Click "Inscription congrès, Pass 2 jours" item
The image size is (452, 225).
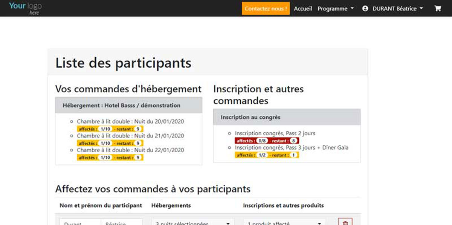click(x=275, y=133)
